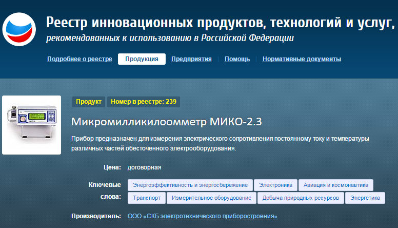Open the 'Помощь' menu link

[237, 59]
